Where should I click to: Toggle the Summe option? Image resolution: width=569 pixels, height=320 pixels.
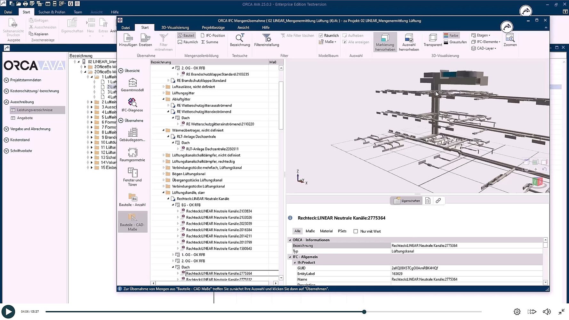click(210, 42)
